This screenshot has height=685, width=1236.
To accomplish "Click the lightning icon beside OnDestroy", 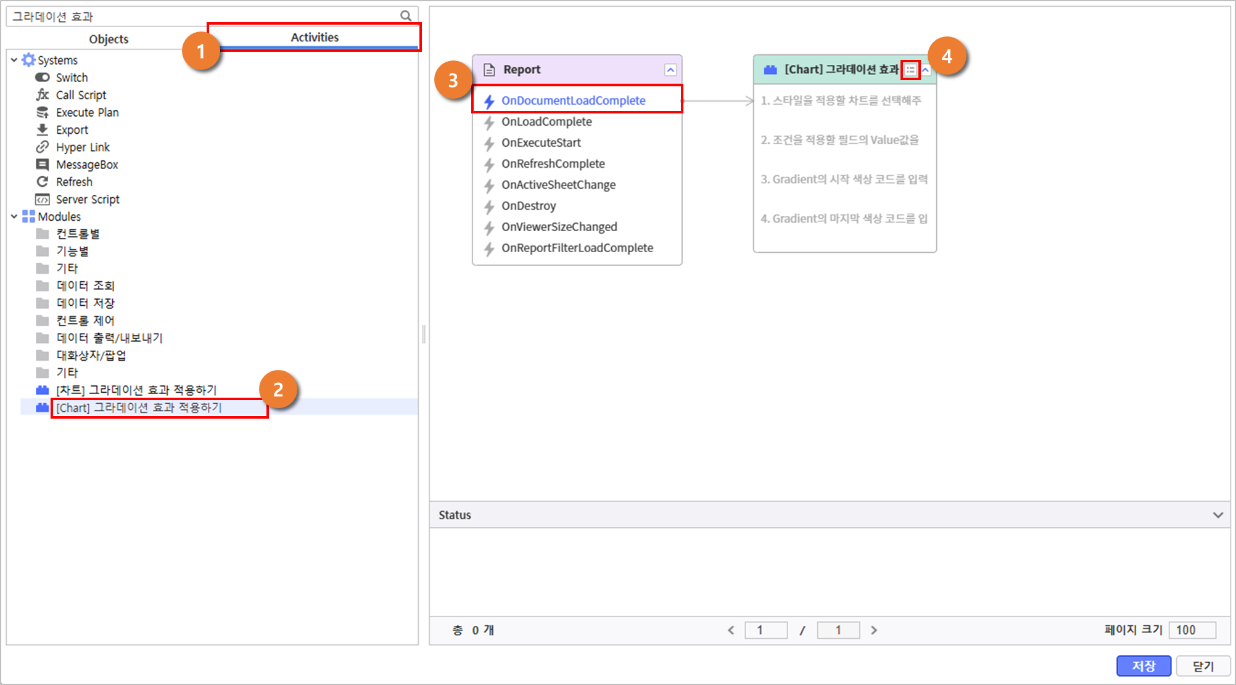I will (489, 207).
